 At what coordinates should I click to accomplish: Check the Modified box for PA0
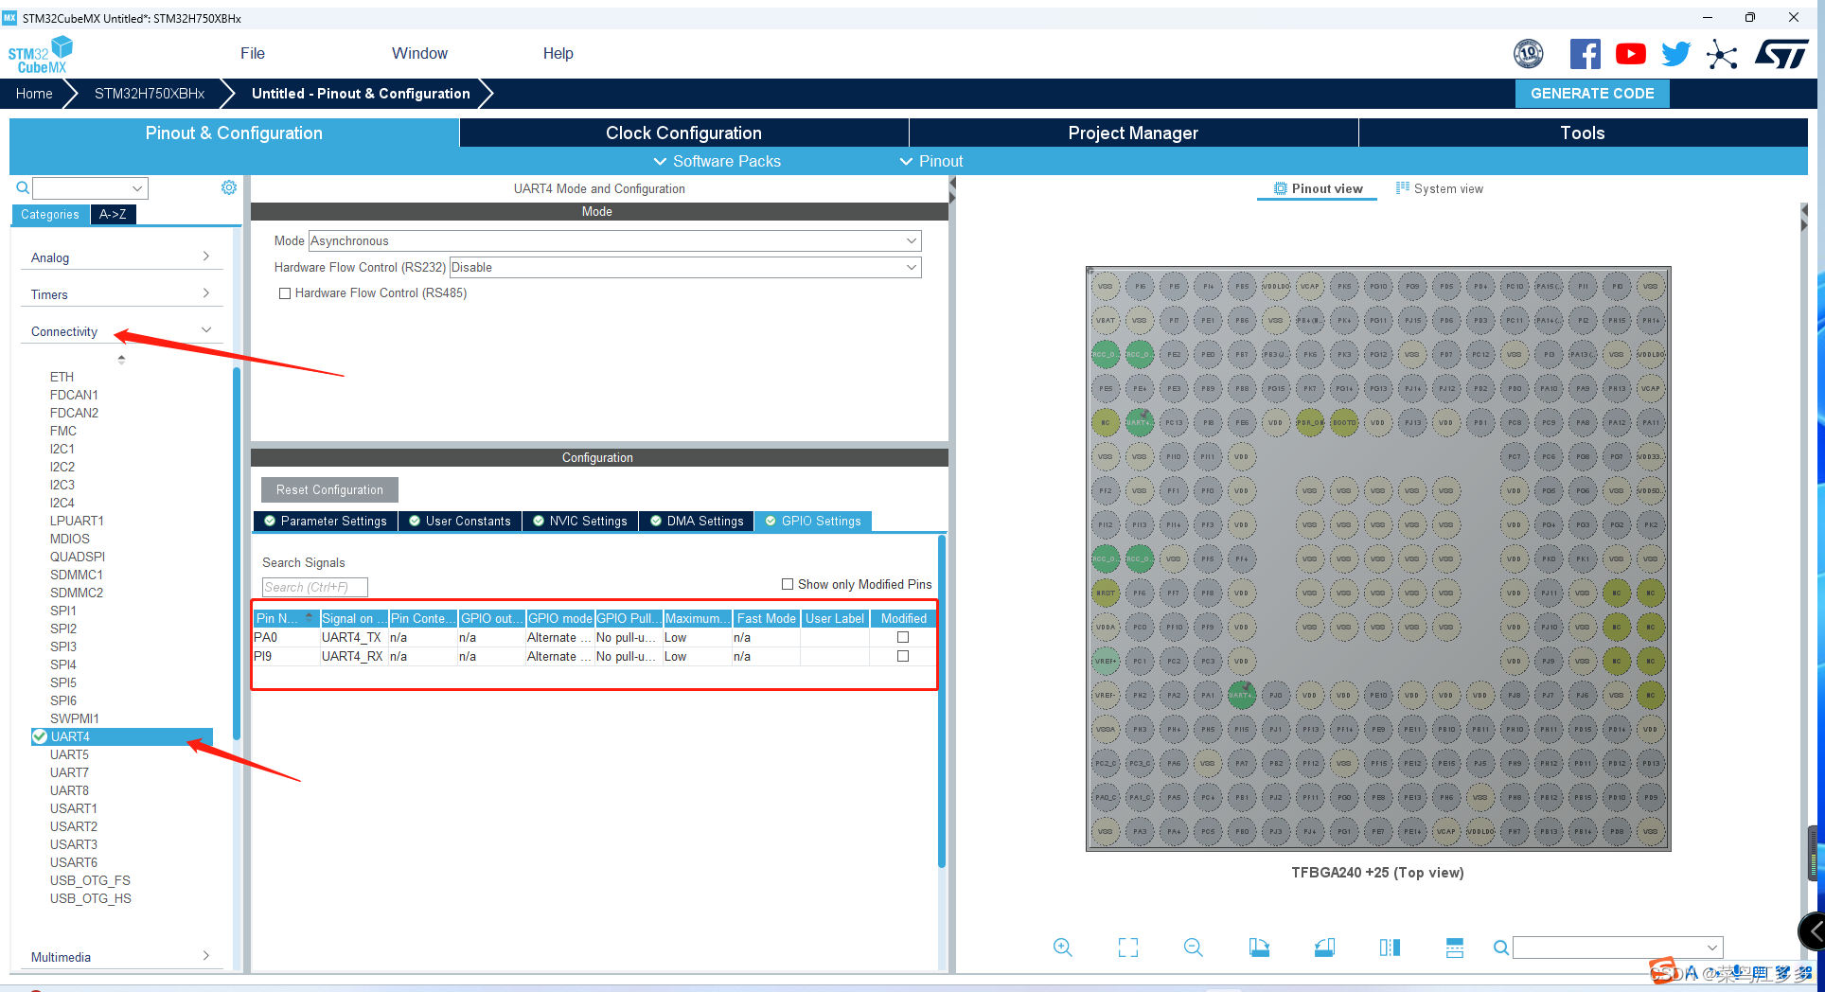click(903, 637)
